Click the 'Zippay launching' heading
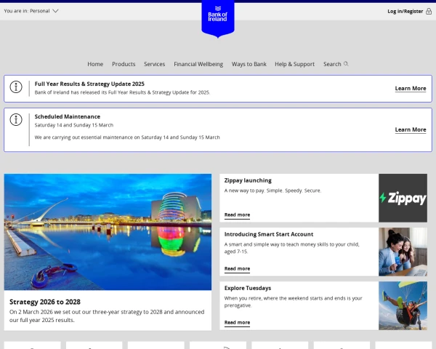The image size is (436, 349). tap(248, 180)
